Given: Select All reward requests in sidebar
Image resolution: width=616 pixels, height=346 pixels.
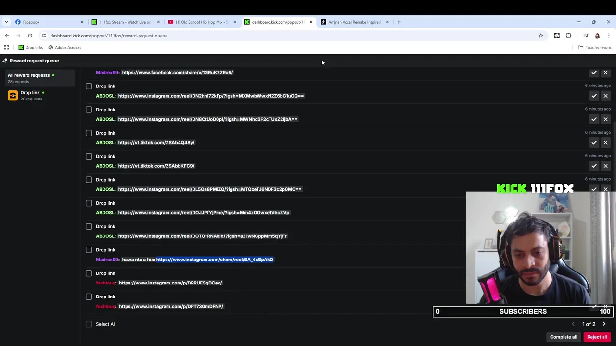Looking at the screenshot, I should tap(40, 78).
